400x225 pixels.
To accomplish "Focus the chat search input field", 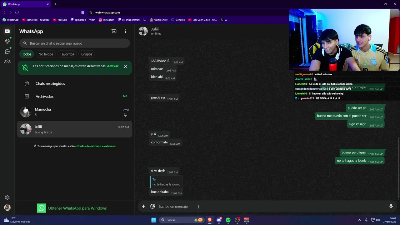I will (75, 43).
